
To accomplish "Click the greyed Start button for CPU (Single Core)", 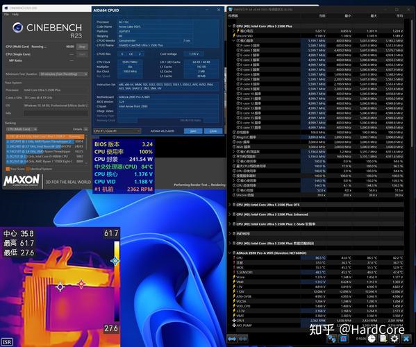I will coord(82,54).
